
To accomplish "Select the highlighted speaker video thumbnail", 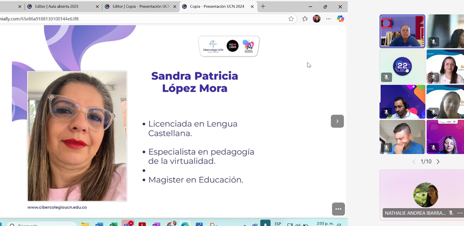I will (x=402, y=31).
